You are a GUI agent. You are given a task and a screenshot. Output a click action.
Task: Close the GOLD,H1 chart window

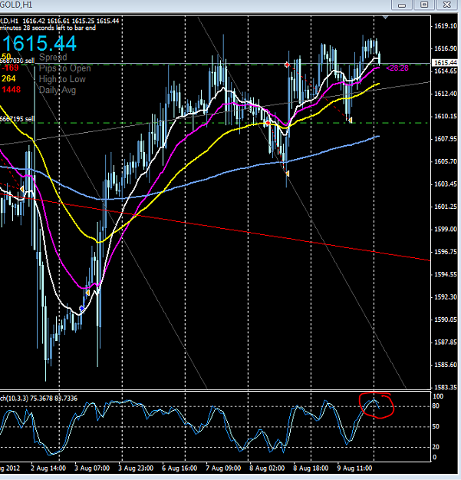coord(446,5)
